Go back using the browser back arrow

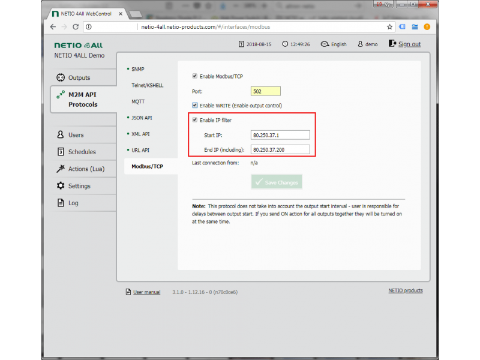coord(53,27)
